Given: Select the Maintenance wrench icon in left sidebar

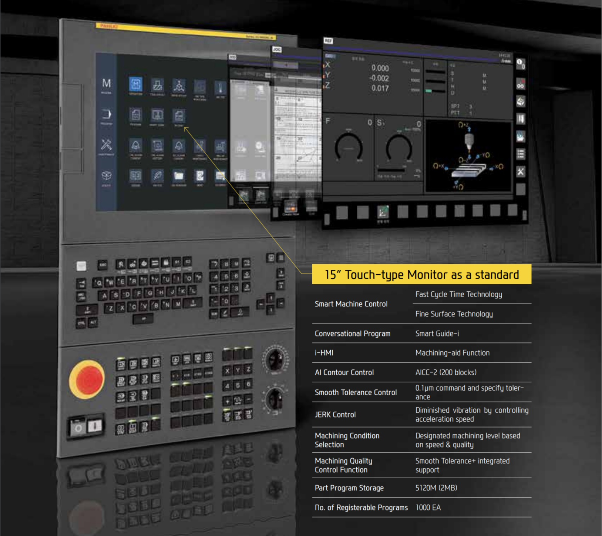Looking at the screenshot, I should (x=107, y=145).
